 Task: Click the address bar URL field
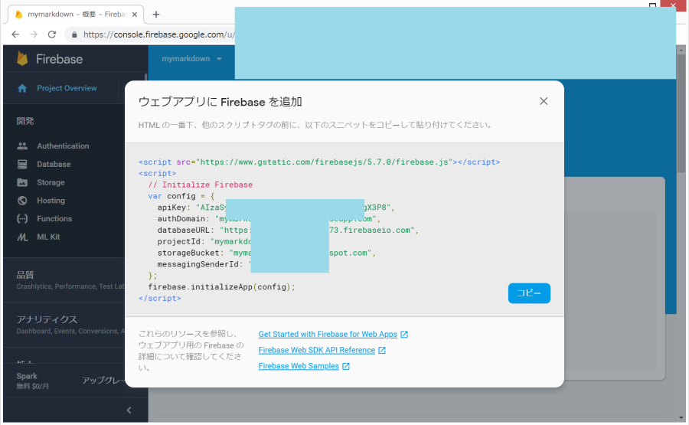(x=153, y=34)
